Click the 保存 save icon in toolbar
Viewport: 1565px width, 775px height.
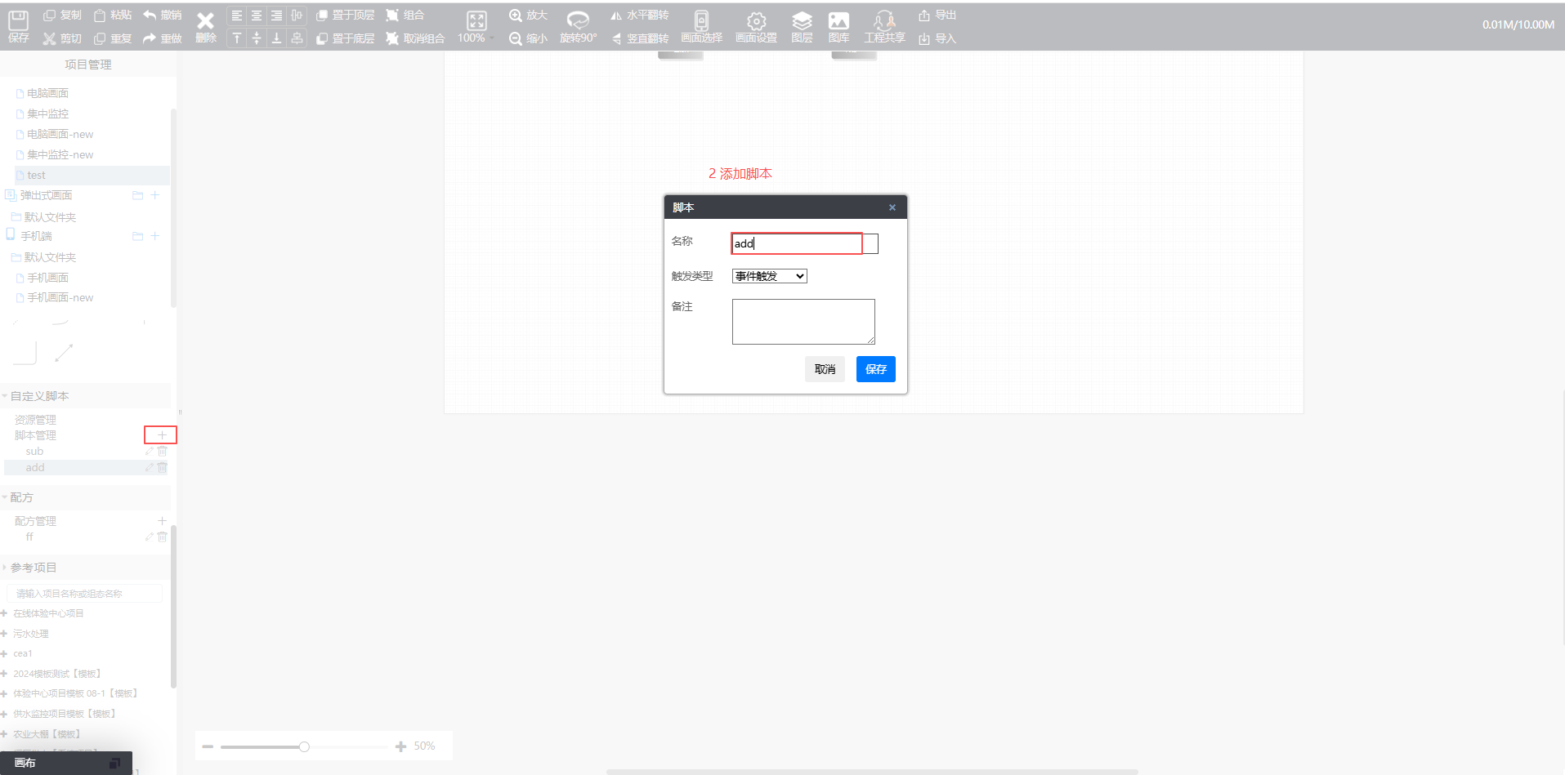[18, 21]
